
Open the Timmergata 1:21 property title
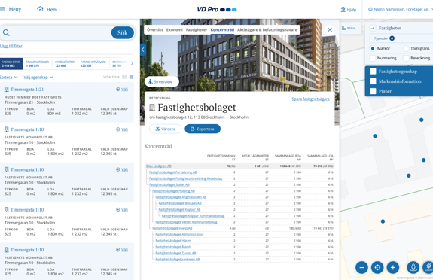tap(27, 89)
